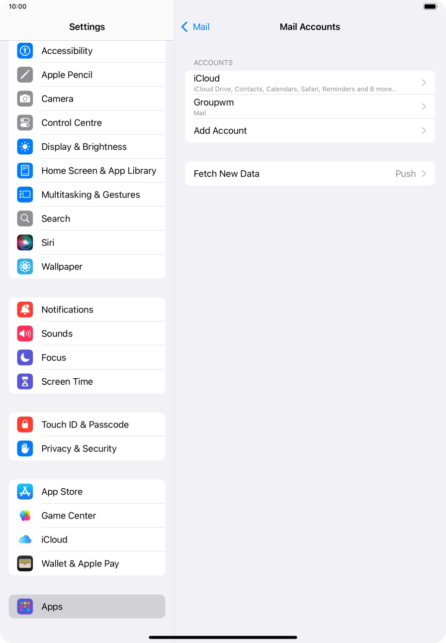The image size is (446, 643).
Task: Open Screen Time settings row
Action: click(87, 382)
